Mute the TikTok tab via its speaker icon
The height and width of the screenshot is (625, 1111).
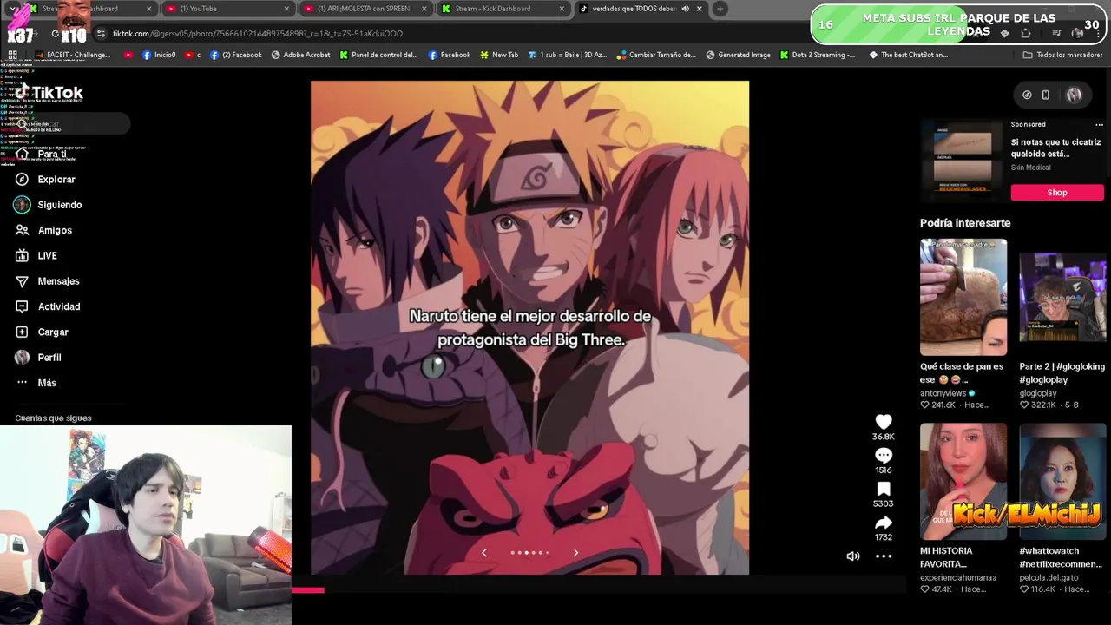coord(685,9)
